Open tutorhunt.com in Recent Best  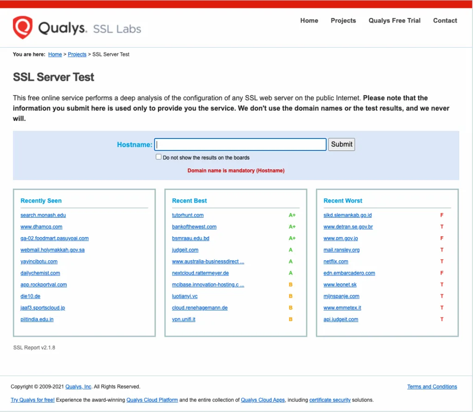tap(188, 215)
